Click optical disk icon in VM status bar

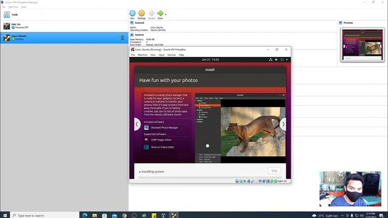pos(241,181)
